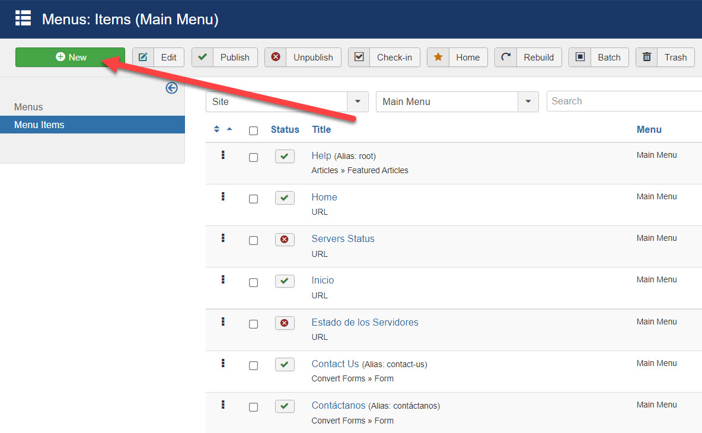The image size is (702, 433).
Task: Click the drag handle for Contact Us row
Action: point(223,363)
